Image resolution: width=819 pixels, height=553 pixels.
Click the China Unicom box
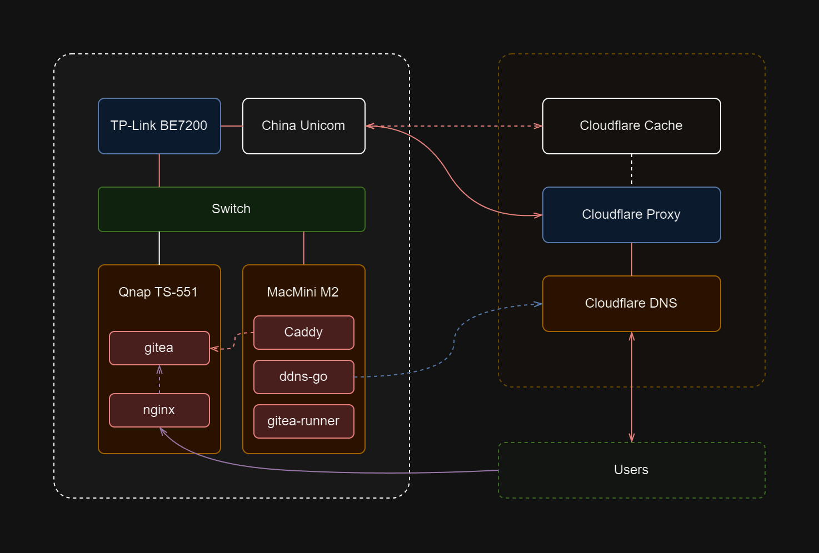pyautogui.click(x=303, y=126)
